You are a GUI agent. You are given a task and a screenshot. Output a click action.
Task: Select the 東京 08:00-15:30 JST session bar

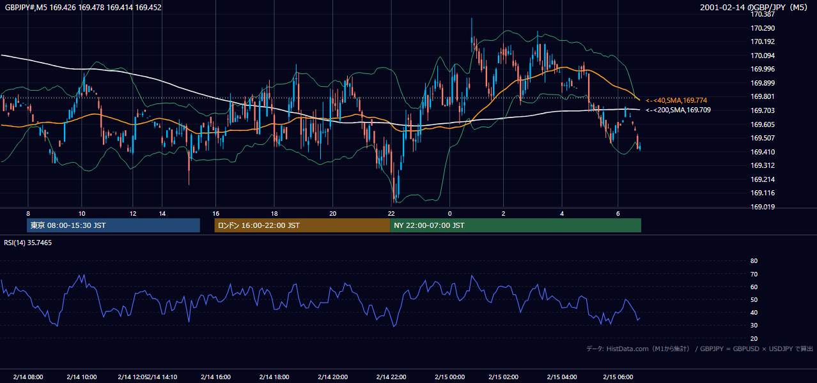tap(114, 225)
